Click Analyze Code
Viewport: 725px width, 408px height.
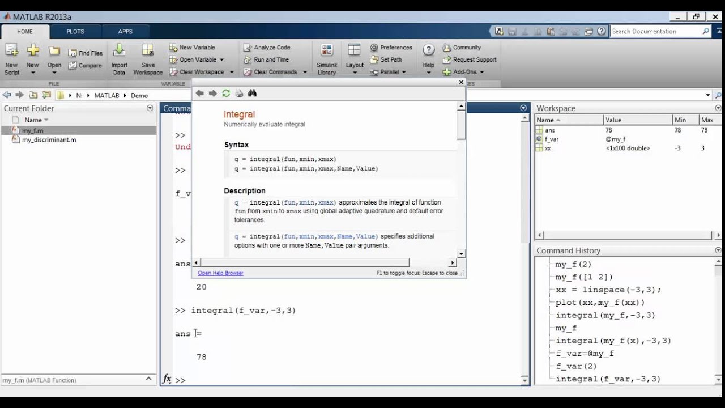[x=267, y=48]
